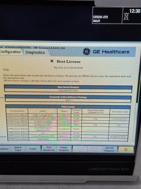The image size is (141, 189).
Task: Tap the crossed-out battery status icon
Action: (126, 16)
